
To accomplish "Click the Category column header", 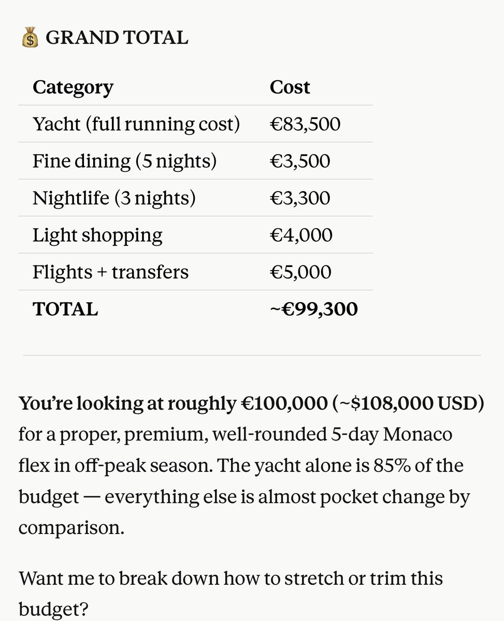I will (x=73, y=87).
